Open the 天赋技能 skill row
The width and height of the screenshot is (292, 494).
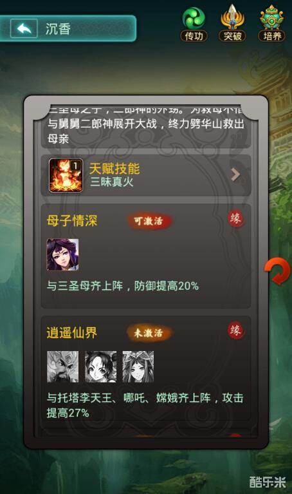146,175
